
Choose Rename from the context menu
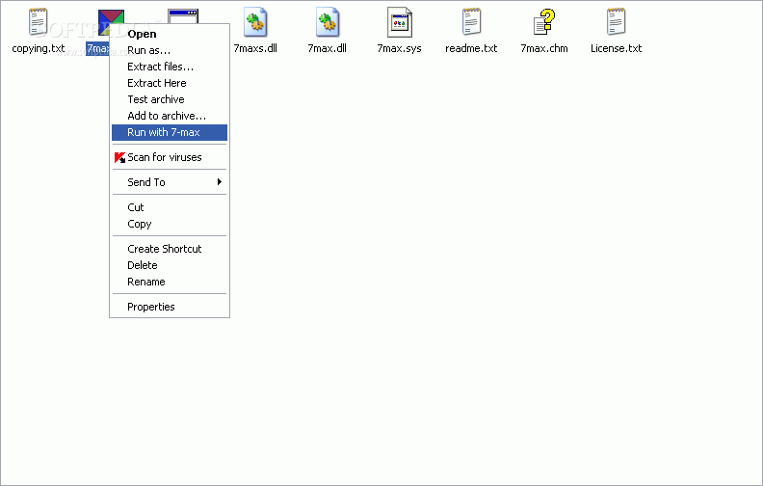[x=170, y=282]
